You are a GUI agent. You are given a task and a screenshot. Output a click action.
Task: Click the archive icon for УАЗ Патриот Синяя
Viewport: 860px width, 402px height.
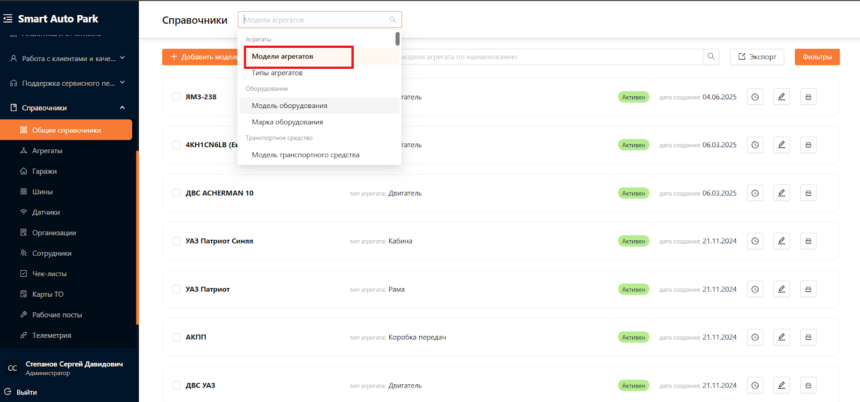(808, 241)
